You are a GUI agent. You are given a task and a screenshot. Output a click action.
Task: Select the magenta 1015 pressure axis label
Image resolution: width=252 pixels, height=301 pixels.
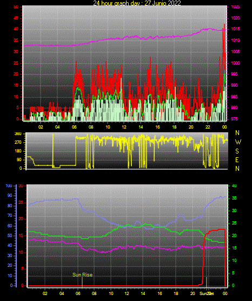coord(236,29)
